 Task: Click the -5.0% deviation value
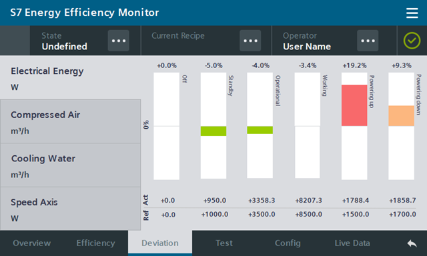click(213, 65)
